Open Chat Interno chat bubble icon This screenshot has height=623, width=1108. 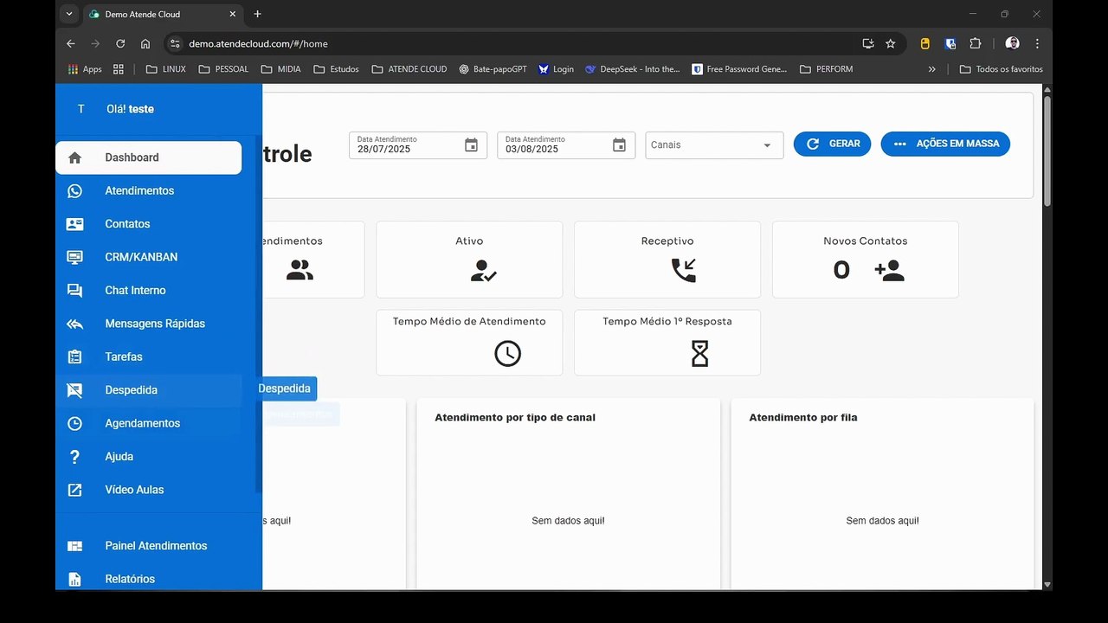75,291
